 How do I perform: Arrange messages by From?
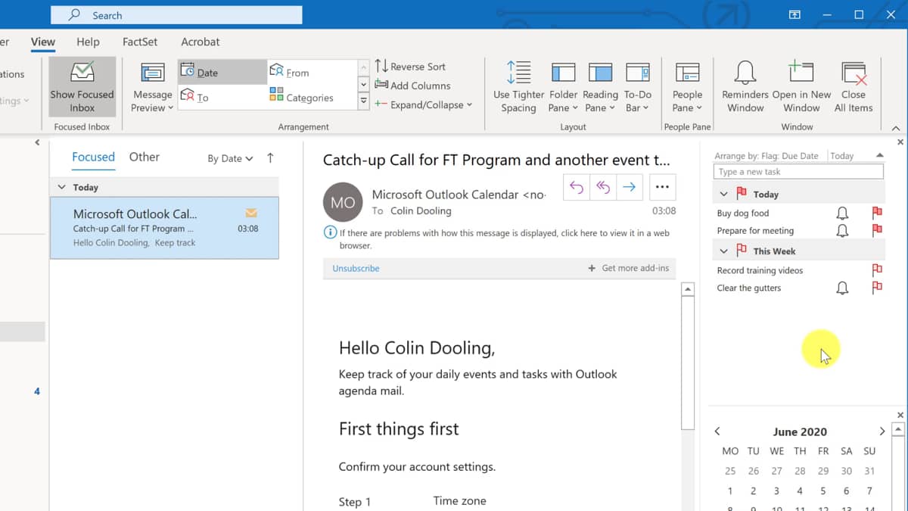pos(311,72)
